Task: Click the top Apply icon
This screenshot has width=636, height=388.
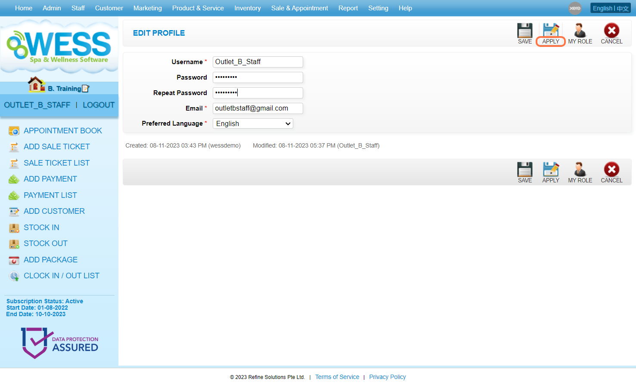Action: pyautogui.click(x=550, y=31)
